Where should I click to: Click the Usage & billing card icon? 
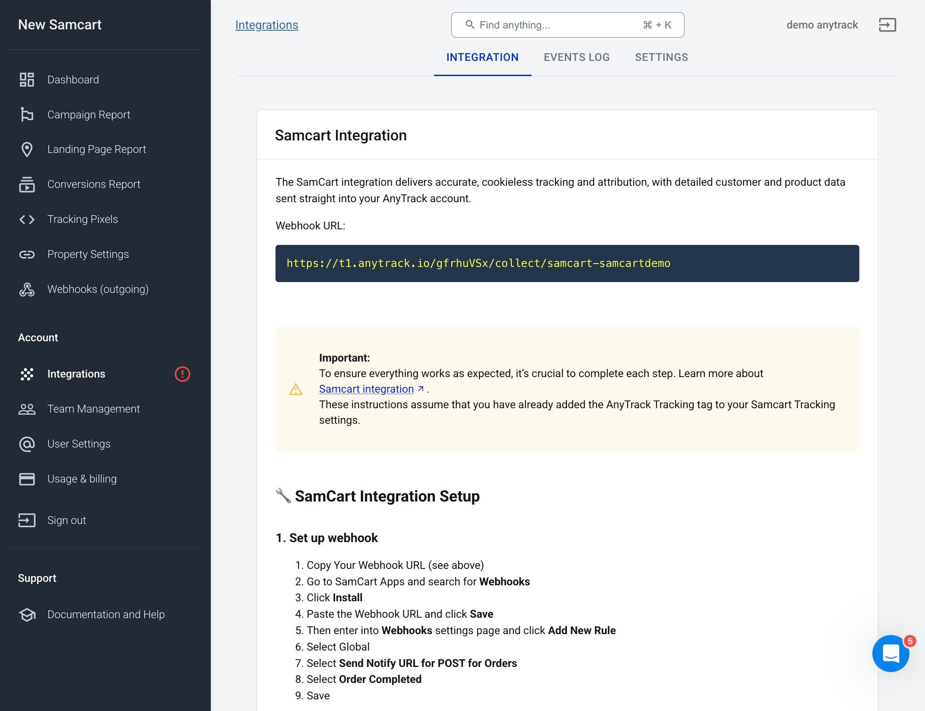click(x=27, y=479)
